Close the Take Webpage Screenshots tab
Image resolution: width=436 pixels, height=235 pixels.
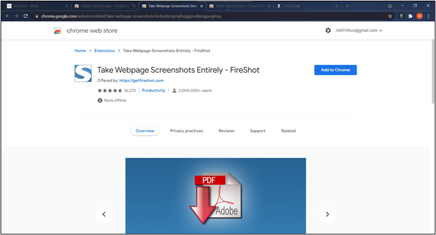(202, 6)
